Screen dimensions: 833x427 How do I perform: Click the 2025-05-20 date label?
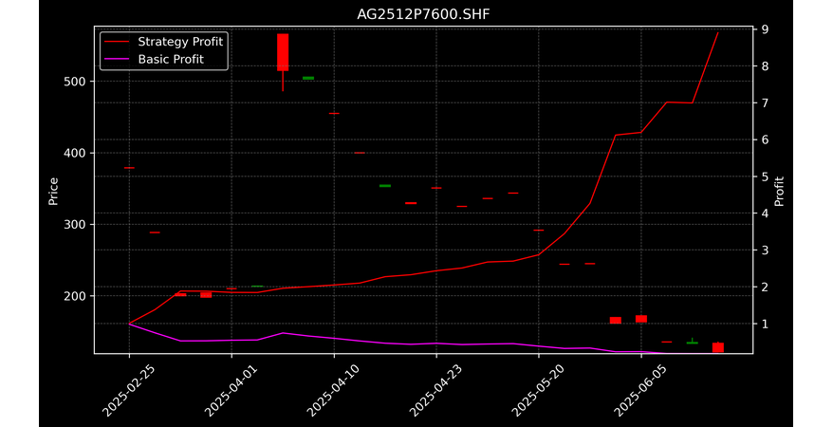(538, 389)
